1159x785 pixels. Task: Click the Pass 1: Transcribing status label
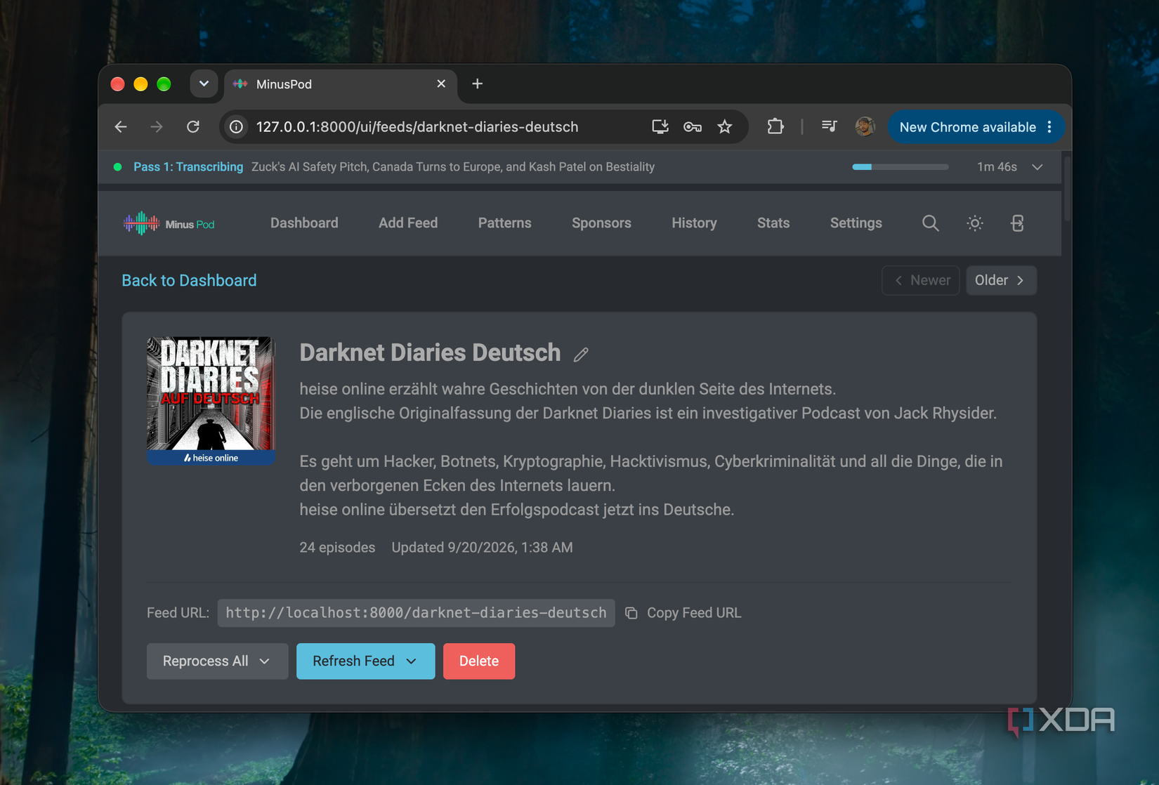pyautogui.click(x=188, y=167)
